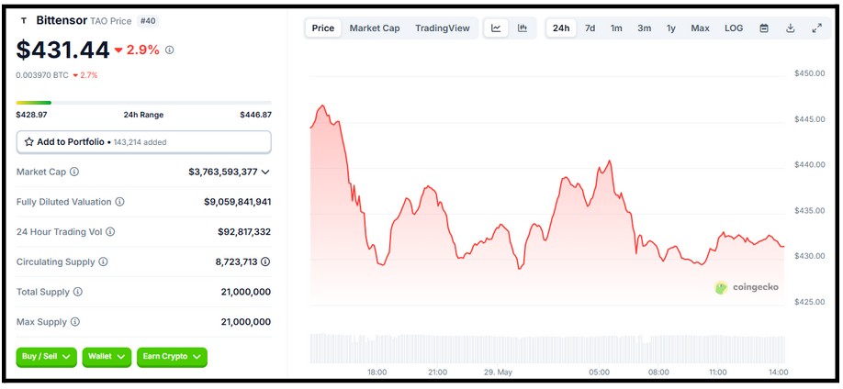Download chart data icon

click(x=791, y=28)
